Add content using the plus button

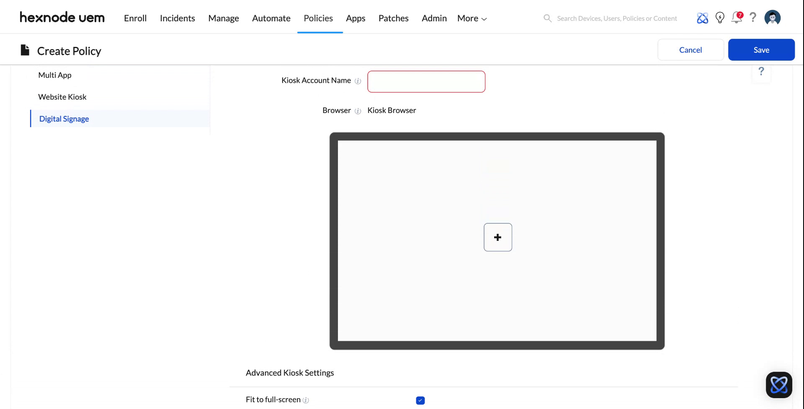497,237
